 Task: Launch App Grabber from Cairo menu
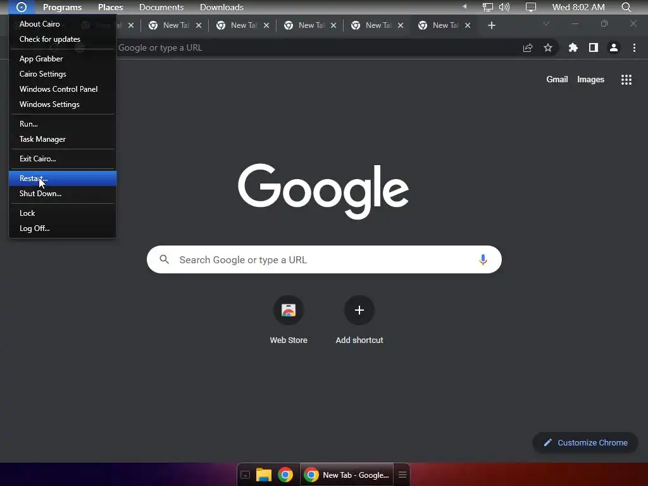[x=63, y=59]
